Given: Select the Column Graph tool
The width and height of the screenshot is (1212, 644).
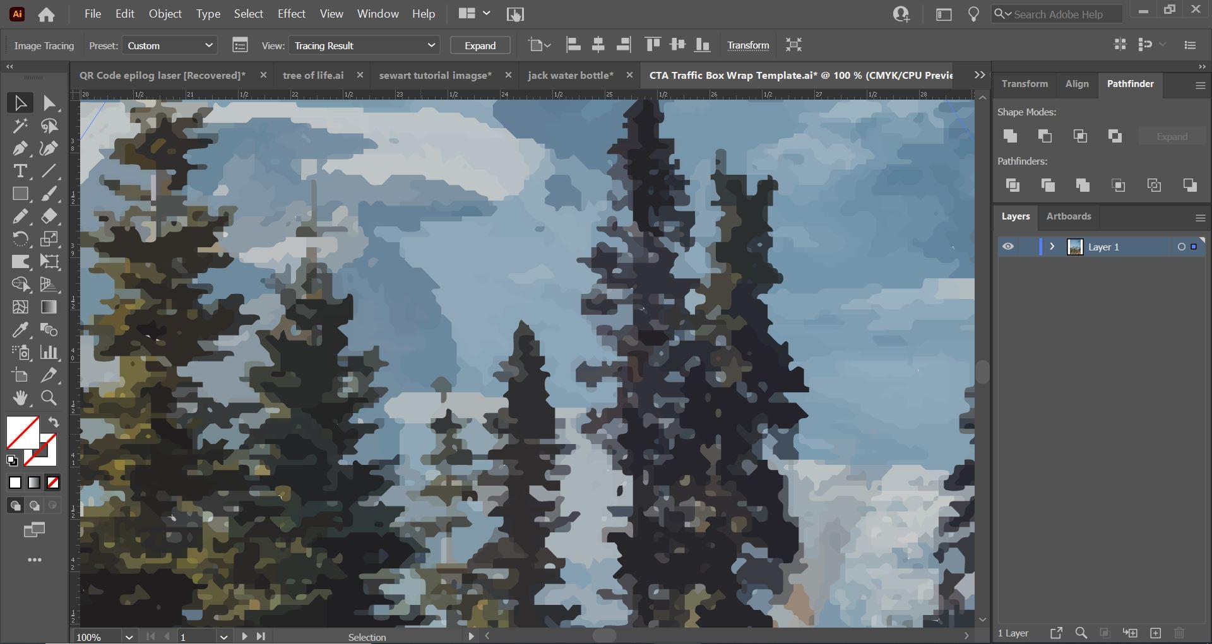Looking at the screenshot, I should click(49, 353).
